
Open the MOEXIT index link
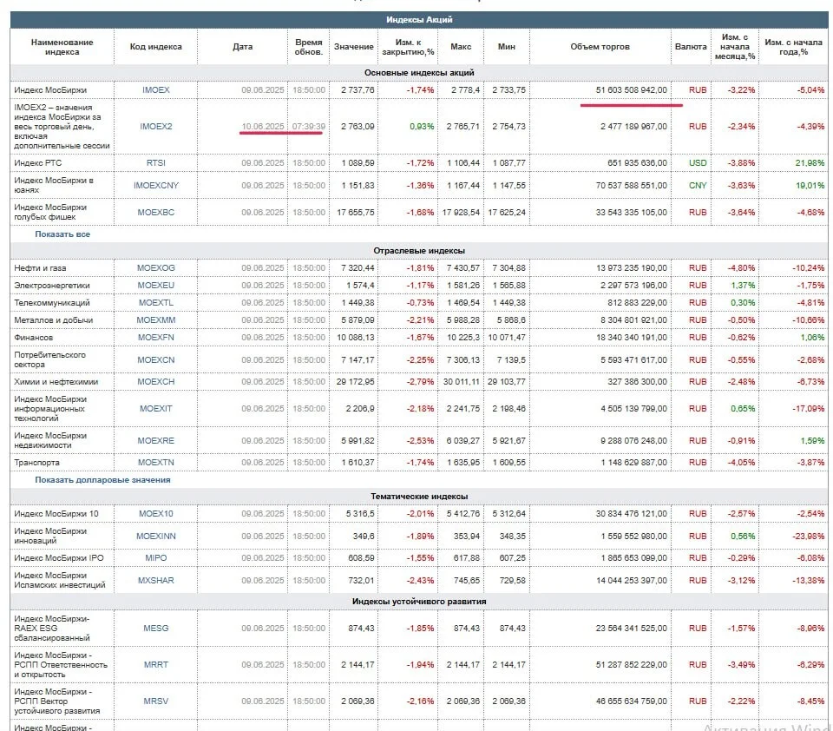pos(155,409)
